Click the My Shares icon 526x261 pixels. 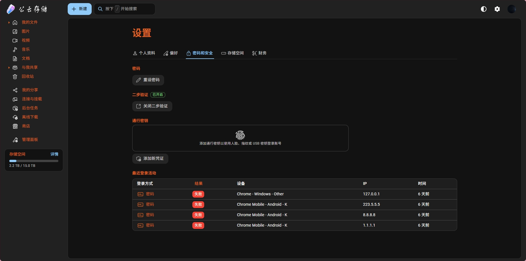coord(15,90)
